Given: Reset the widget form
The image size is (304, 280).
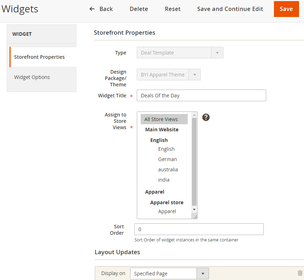Looking at the screenshot, I should click(173, 9).
